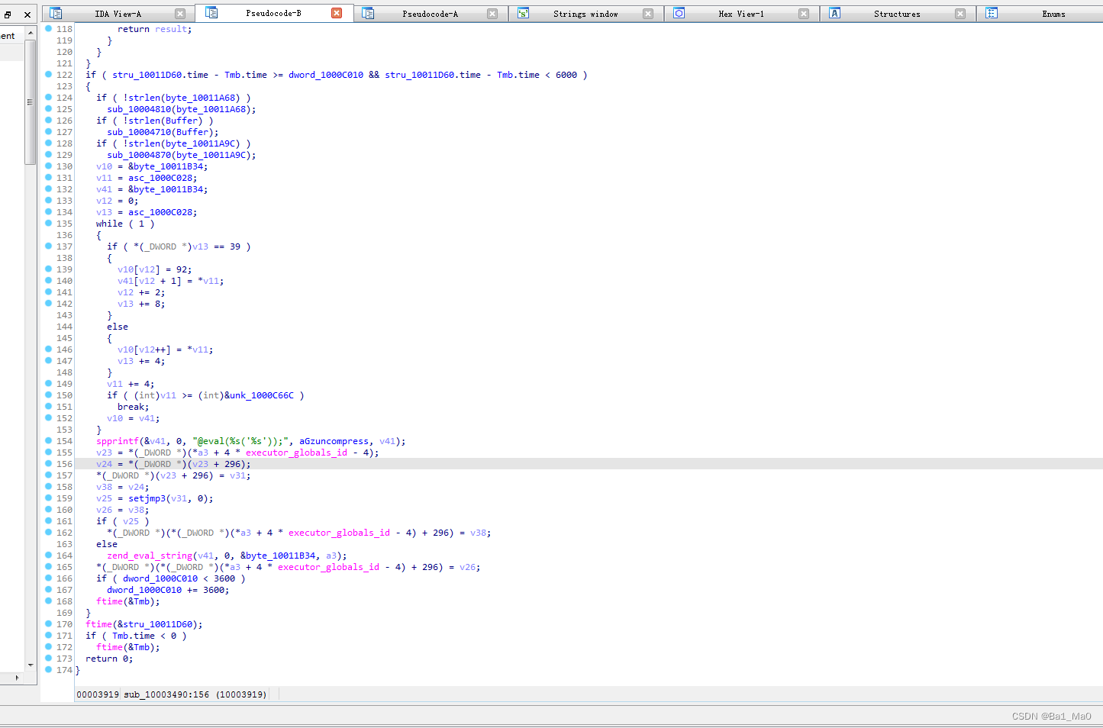Toggle breakpoint dot on line 170
The width and height of the screenshot is (1103, 728).
coord(48,623)
